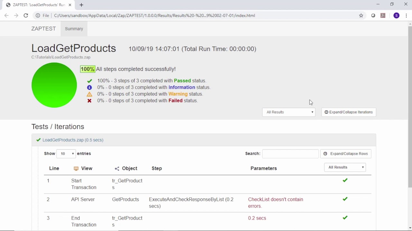This screenshot has width=412, height=231.
Task: Click the View column monitor icon
Action: pos(76,168)
